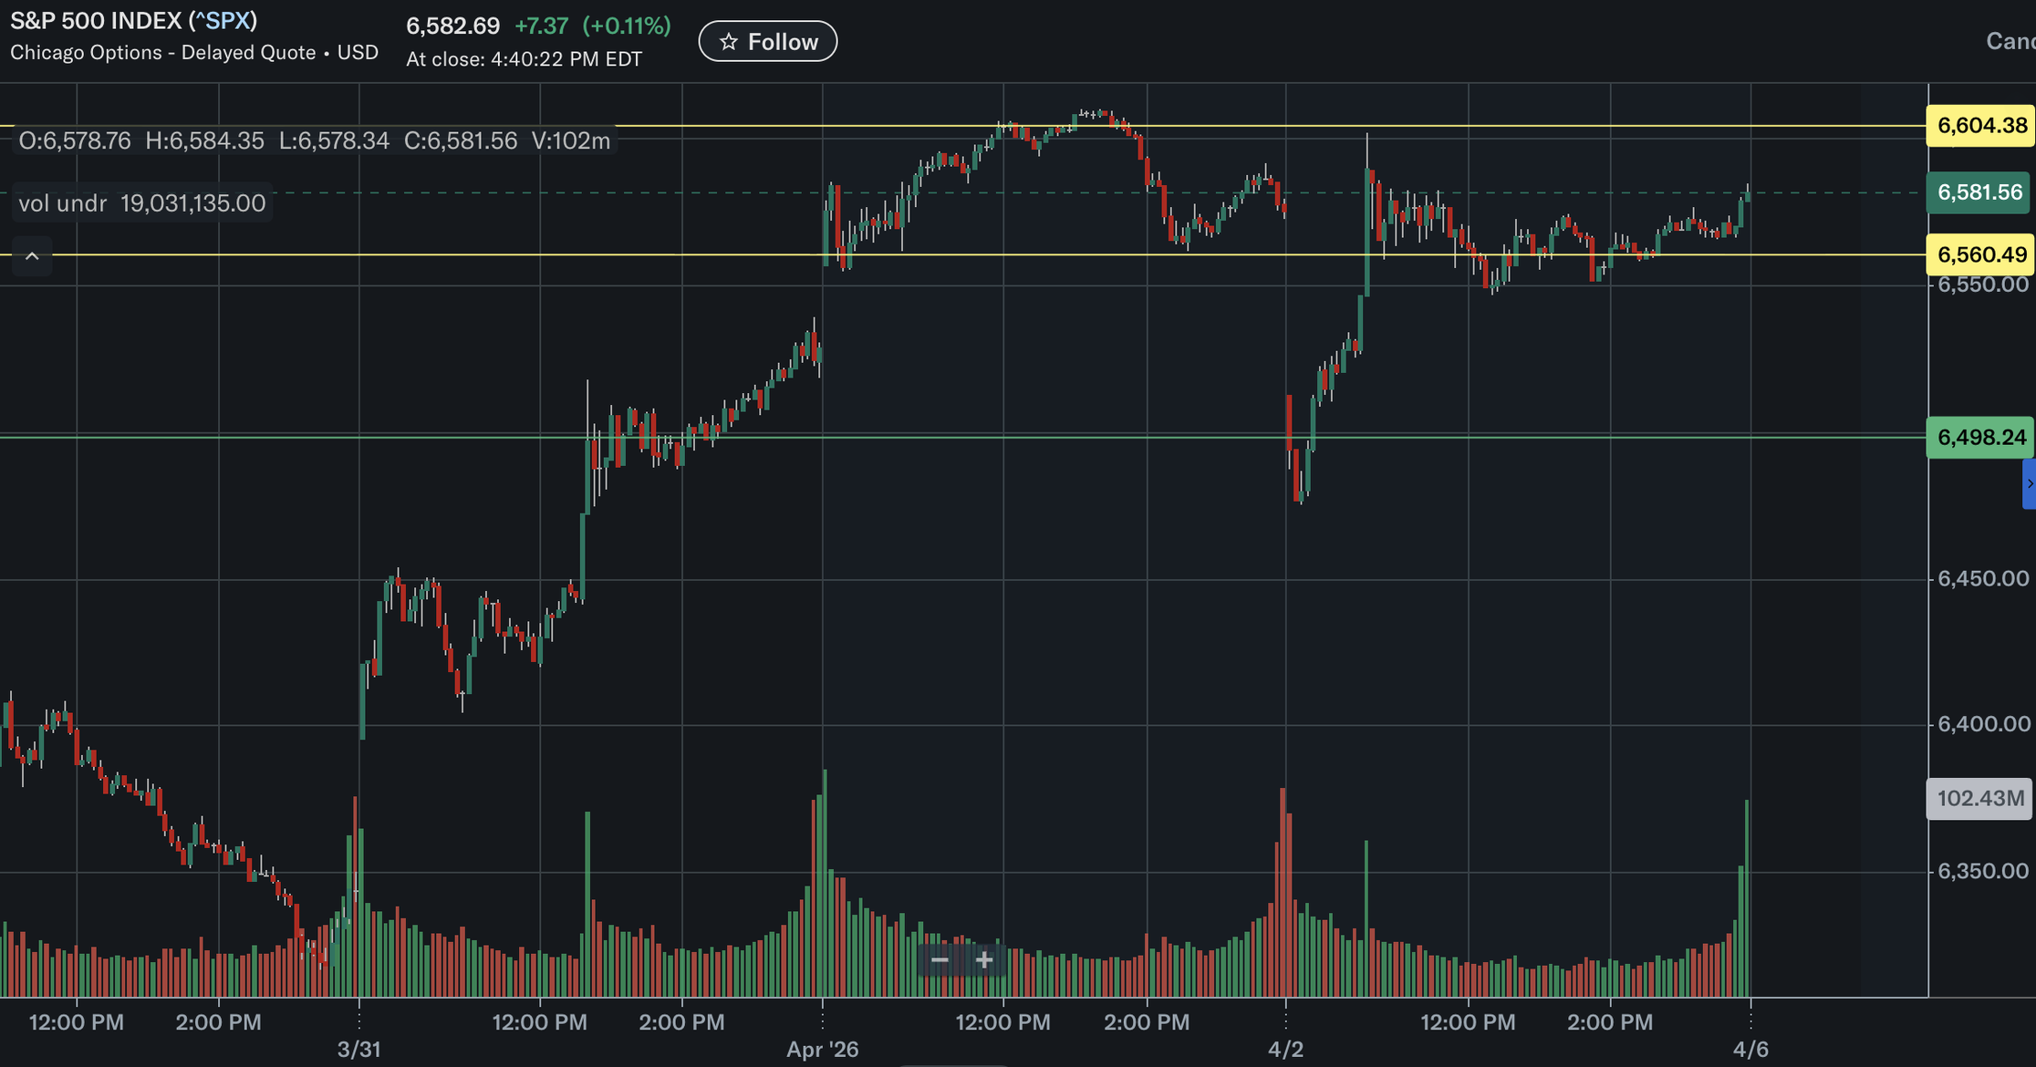Click the 102.43M volume label
2036x1067 pixels.
click(x=1979, y=799)
